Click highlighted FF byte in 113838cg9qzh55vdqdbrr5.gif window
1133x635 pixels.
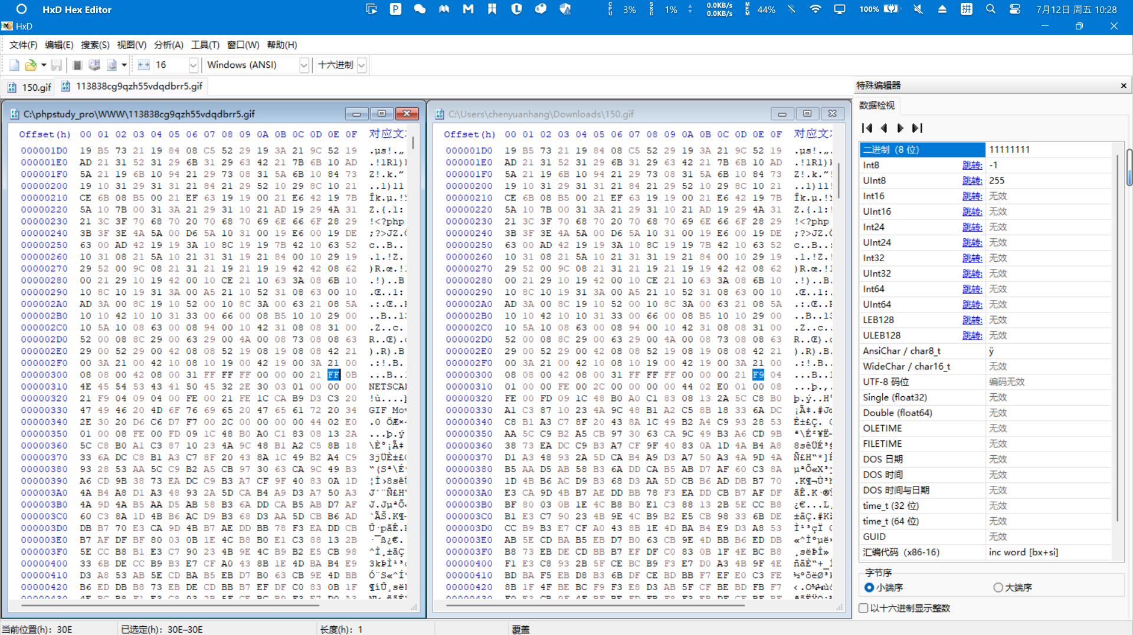333,374
